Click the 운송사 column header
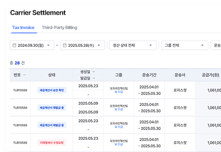The height and width of the screenshot is (152, 221). pyautogui.click(x=180, y=75)
